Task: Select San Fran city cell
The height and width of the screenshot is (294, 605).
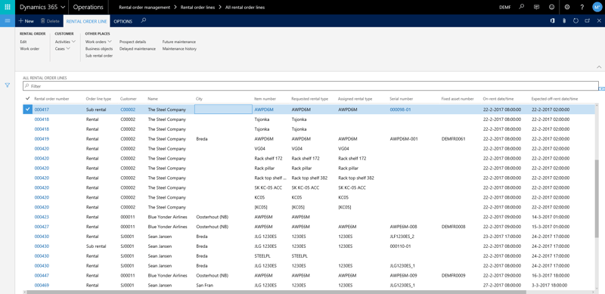Action: (x=204, y=286)
